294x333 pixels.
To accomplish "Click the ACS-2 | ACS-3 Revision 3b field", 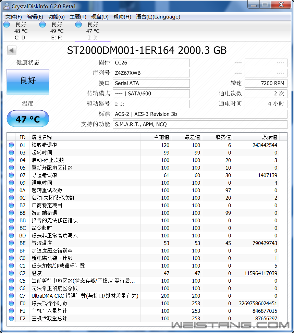I will coord(200,114).
